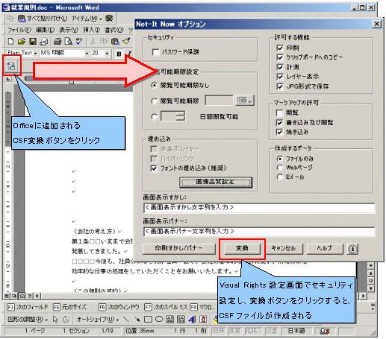This screenshot has width=386, height=339.
Task: Click the ヘルプ button
Action: click(325, 248)
